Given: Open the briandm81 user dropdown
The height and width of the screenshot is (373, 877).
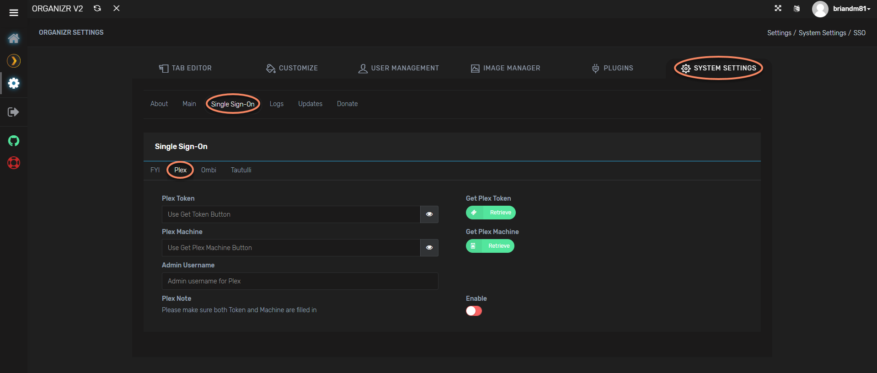Looking at the screenshot, I should point(851,9).
